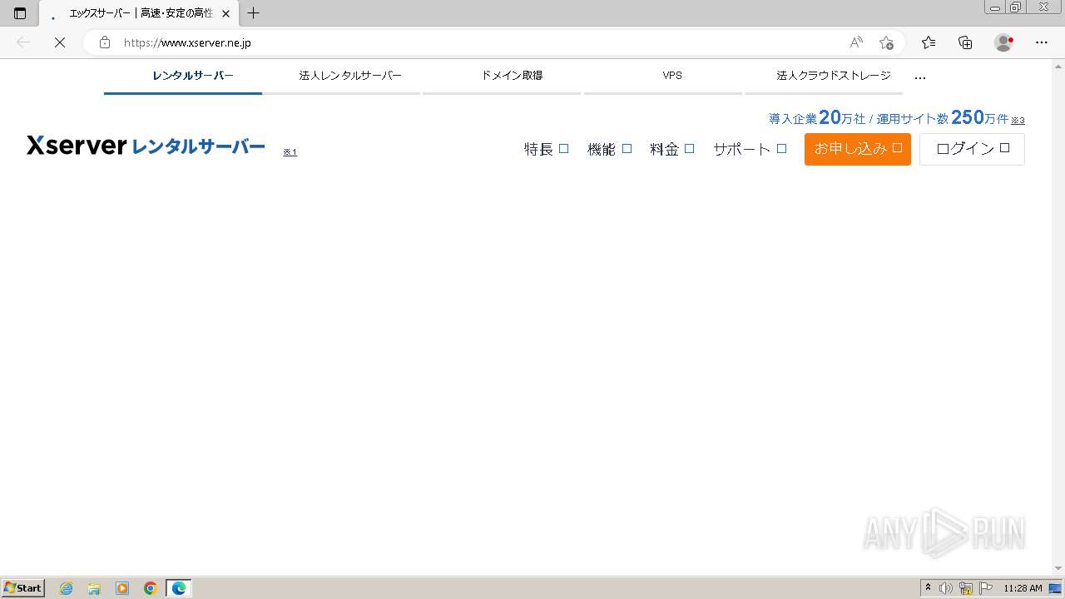Open the Windows Start menu
Image resolution: width=1065 pixels, height=599 pixels.
coord(23,588)
